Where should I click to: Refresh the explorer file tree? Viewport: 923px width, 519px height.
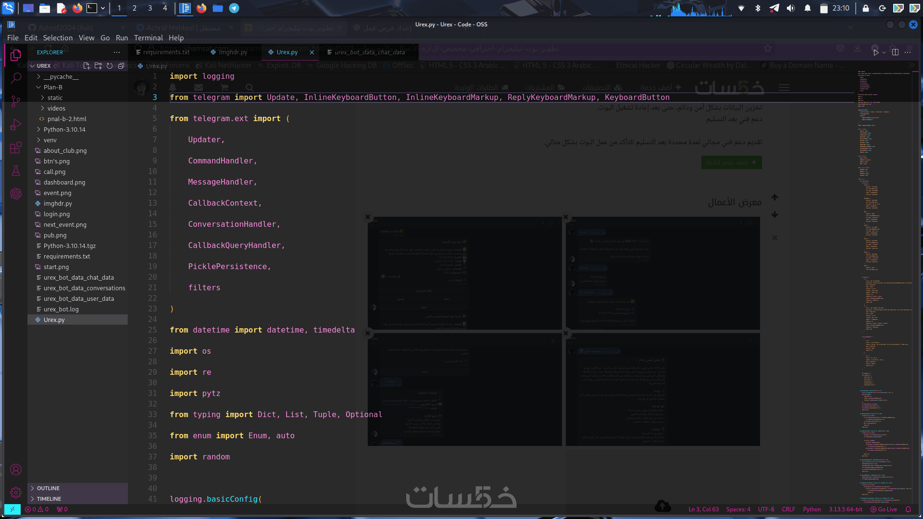pyautogui.click(x=110, y=66)
